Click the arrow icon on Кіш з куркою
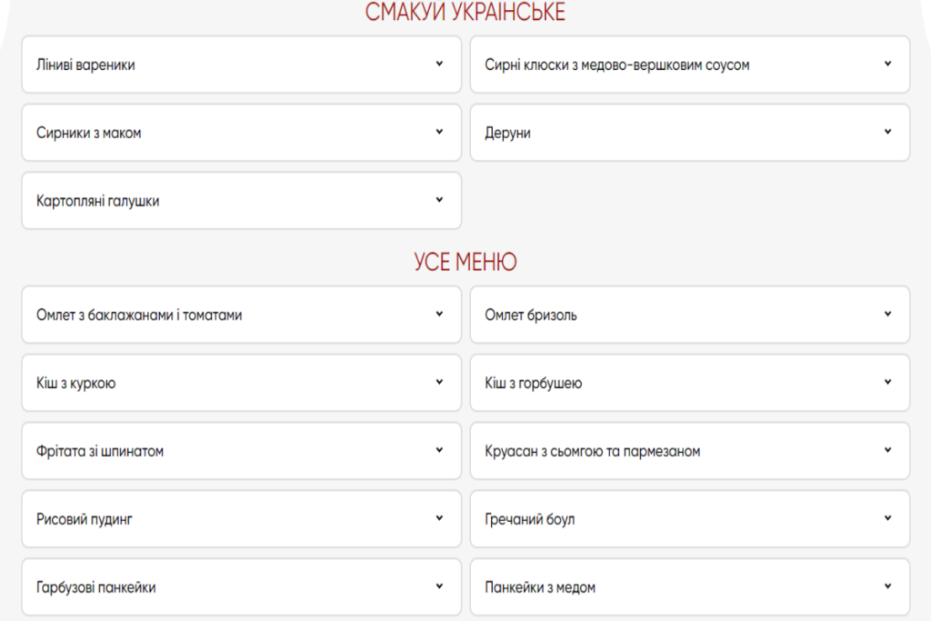Screen dimensions: 931x621 click(x=439, y=382)
